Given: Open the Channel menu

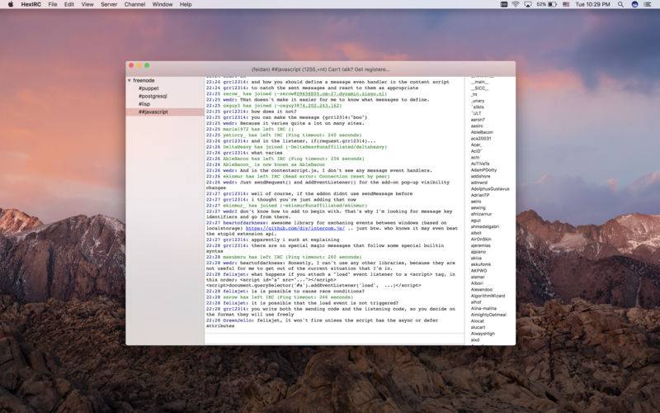Looking at the screenshot, I should [x=134, y=4].
